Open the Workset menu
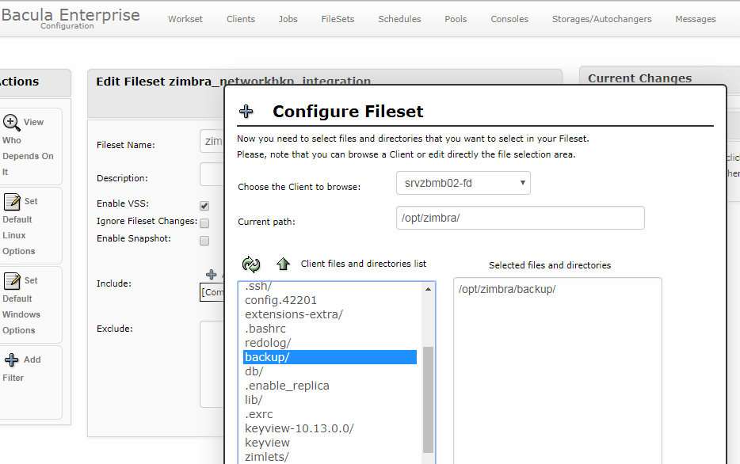740x464 pixels. [185, 19]
